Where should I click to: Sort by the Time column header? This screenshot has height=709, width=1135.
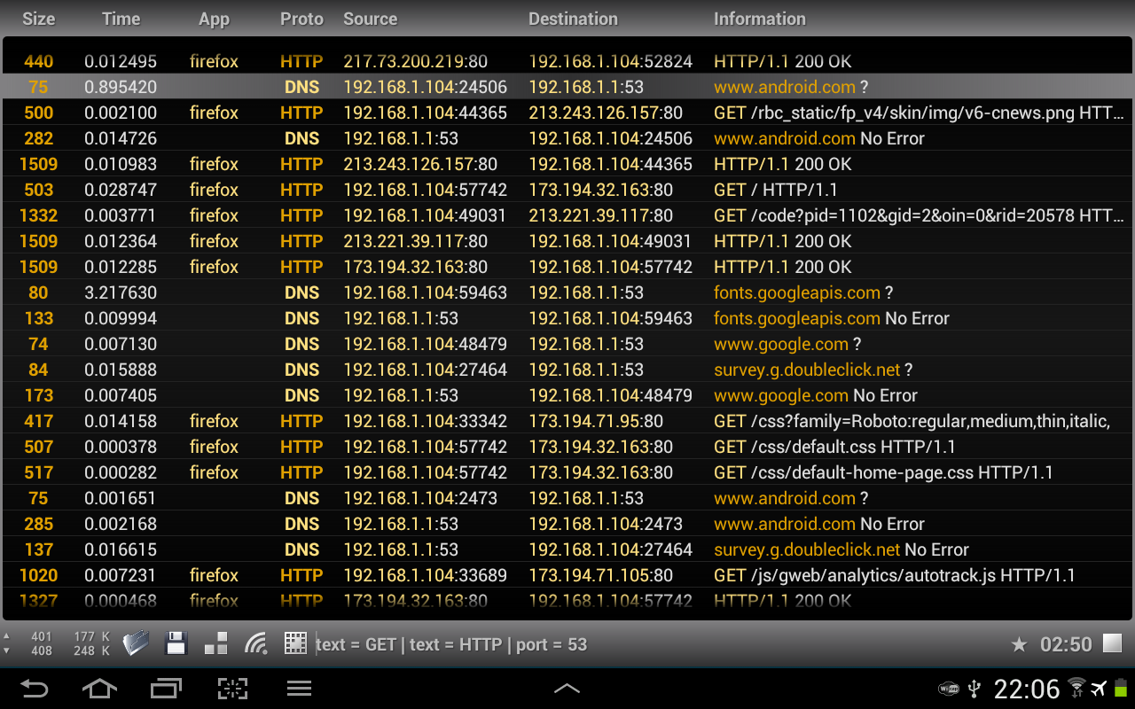[121, 19]
